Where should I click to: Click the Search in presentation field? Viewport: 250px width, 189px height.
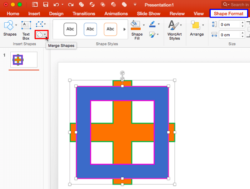(x=236, y=5)
